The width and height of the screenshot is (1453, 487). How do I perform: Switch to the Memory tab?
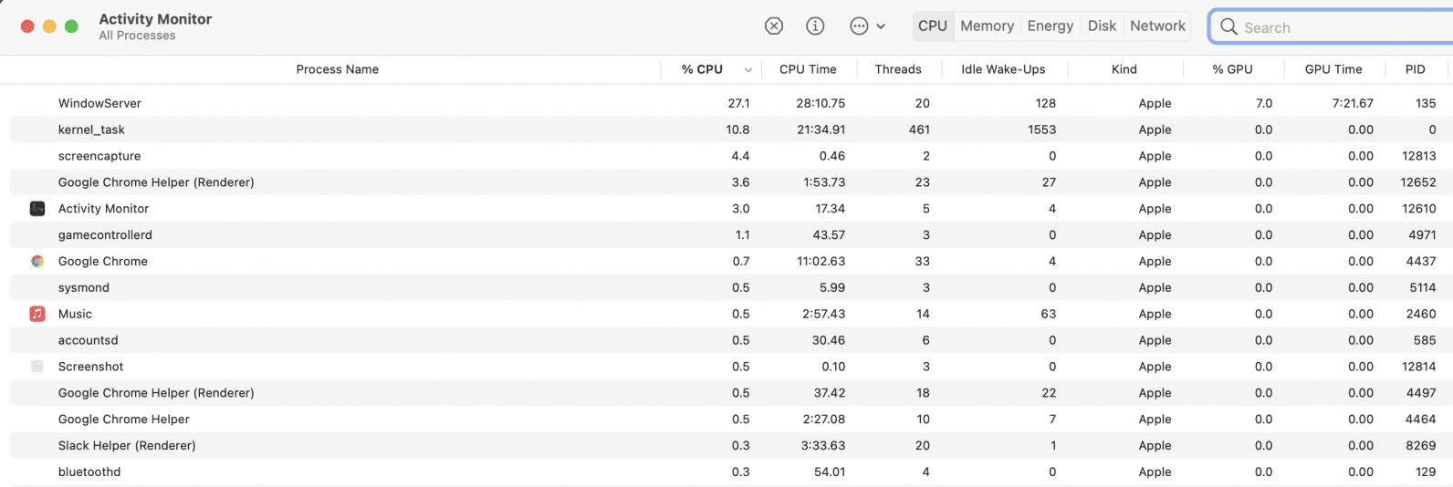point(987,26)
